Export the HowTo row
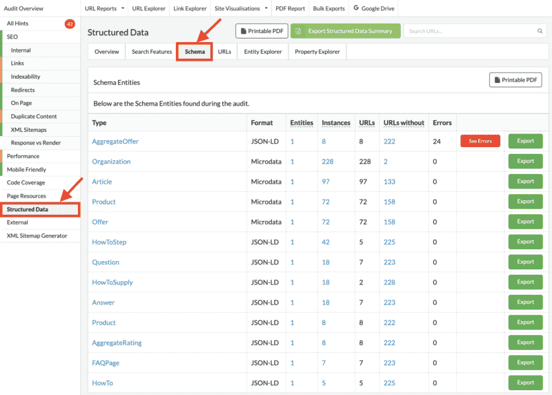 [525, 383]
